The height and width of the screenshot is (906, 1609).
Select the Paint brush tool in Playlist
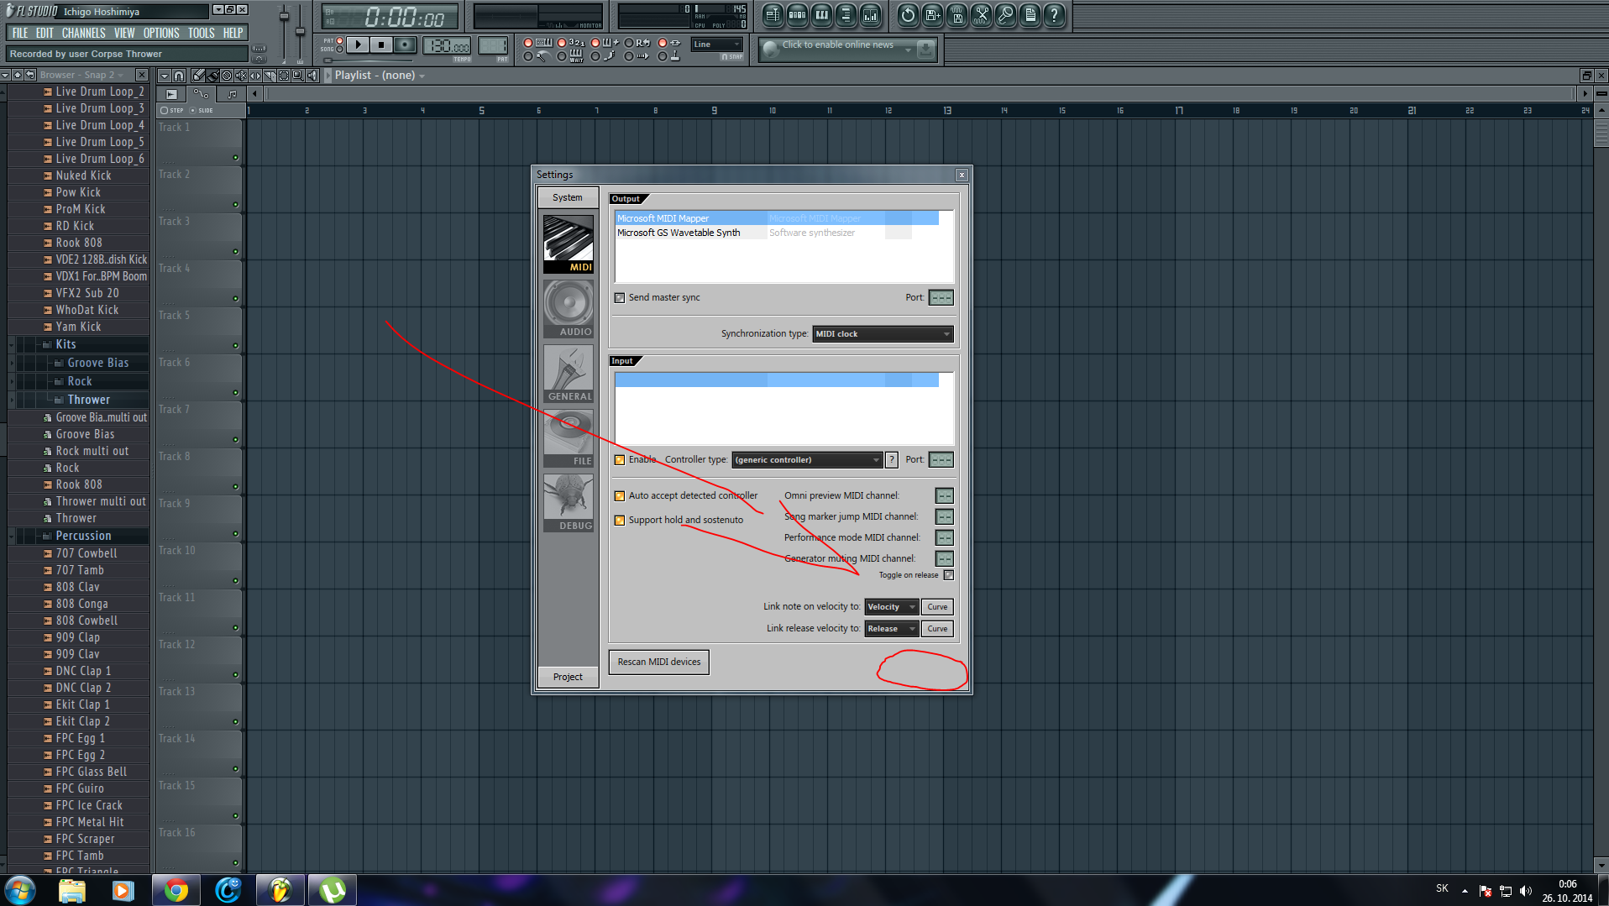point(212,76)
